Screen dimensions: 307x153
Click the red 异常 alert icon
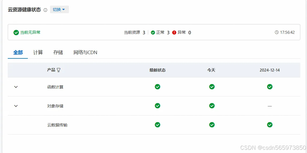coord(174,32)
